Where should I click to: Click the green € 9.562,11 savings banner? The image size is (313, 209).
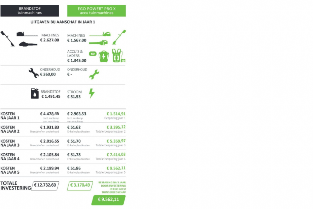[108, 200]
